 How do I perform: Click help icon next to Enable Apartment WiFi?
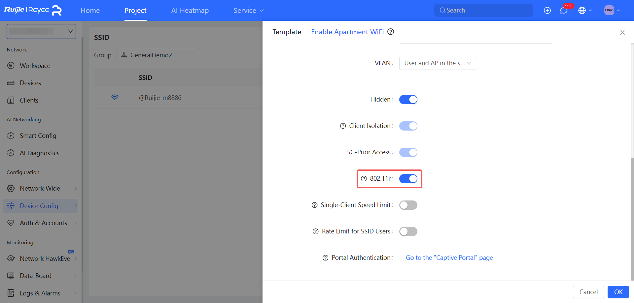click(391, 32)
